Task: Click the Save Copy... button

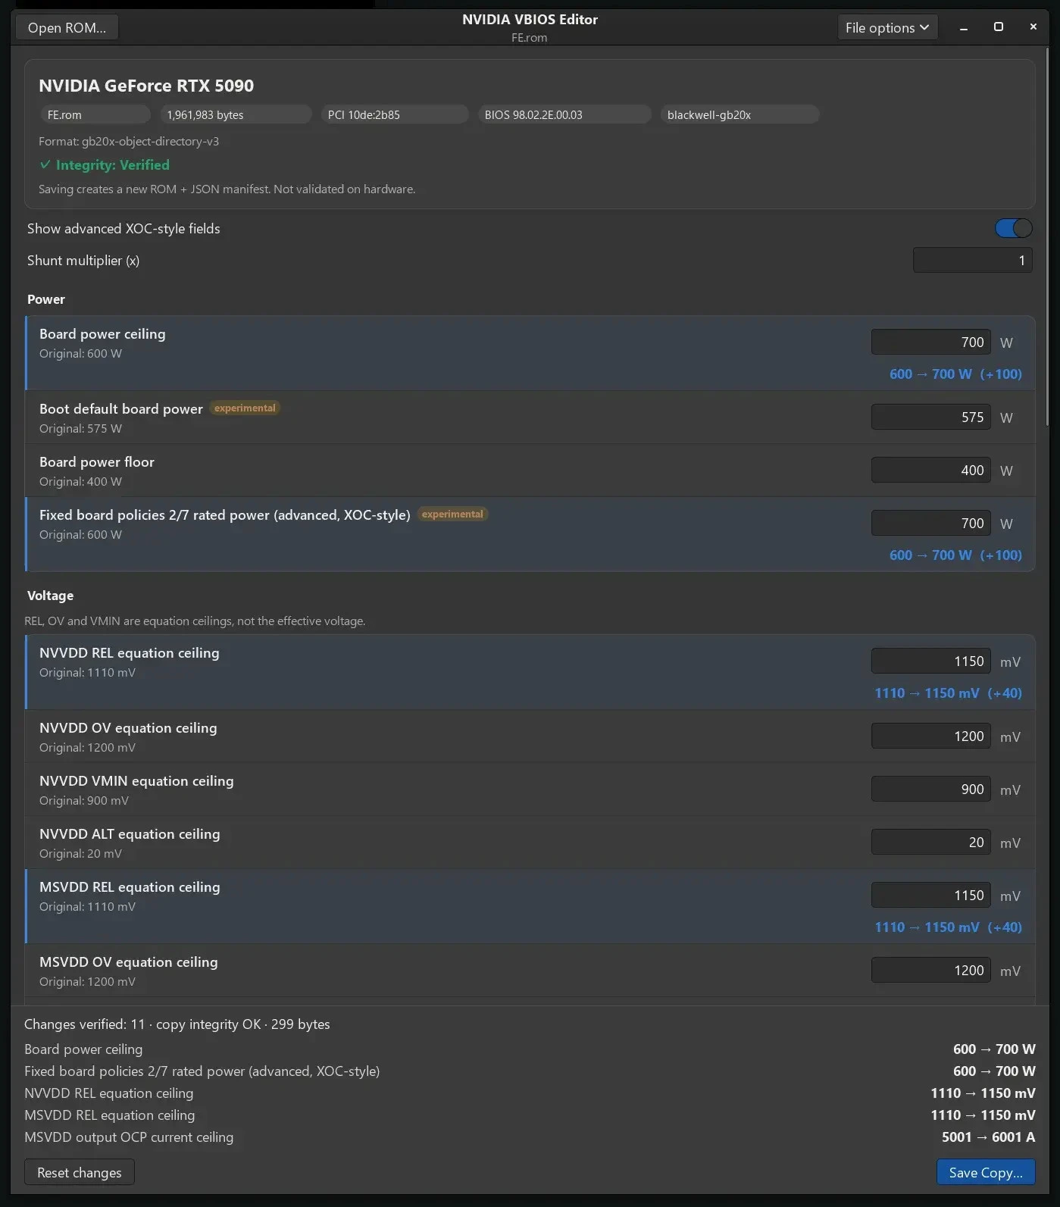Action: click(x=986, y=1172)
